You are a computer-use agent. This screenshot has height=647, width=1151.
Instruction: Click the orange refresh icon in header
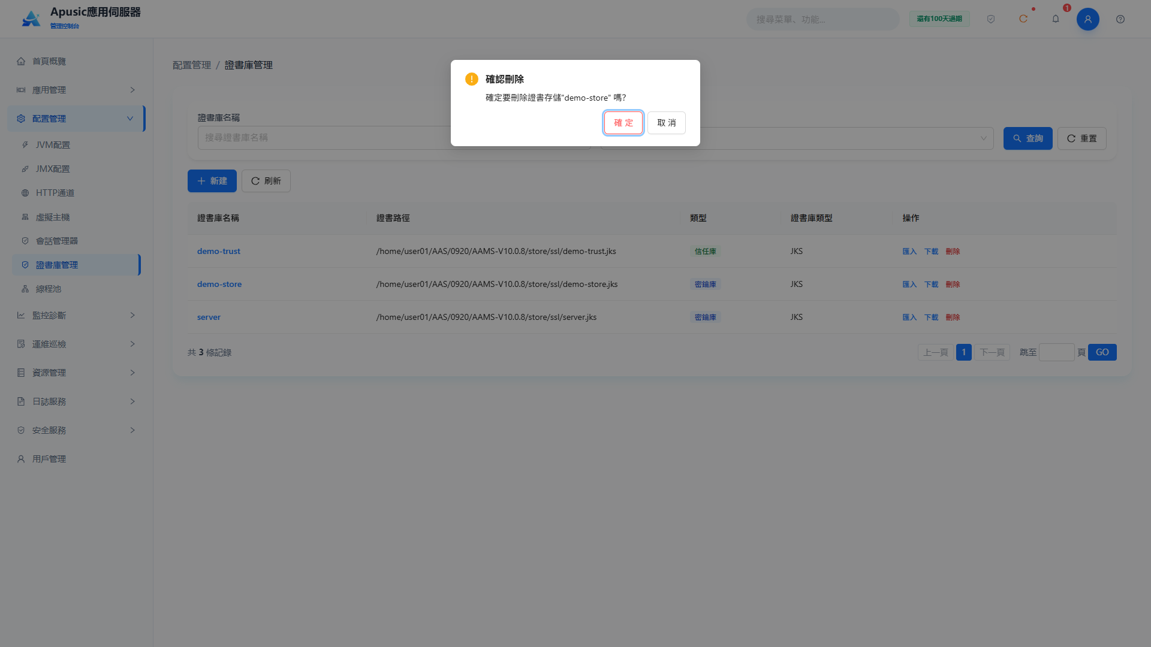click(1023, 19)
